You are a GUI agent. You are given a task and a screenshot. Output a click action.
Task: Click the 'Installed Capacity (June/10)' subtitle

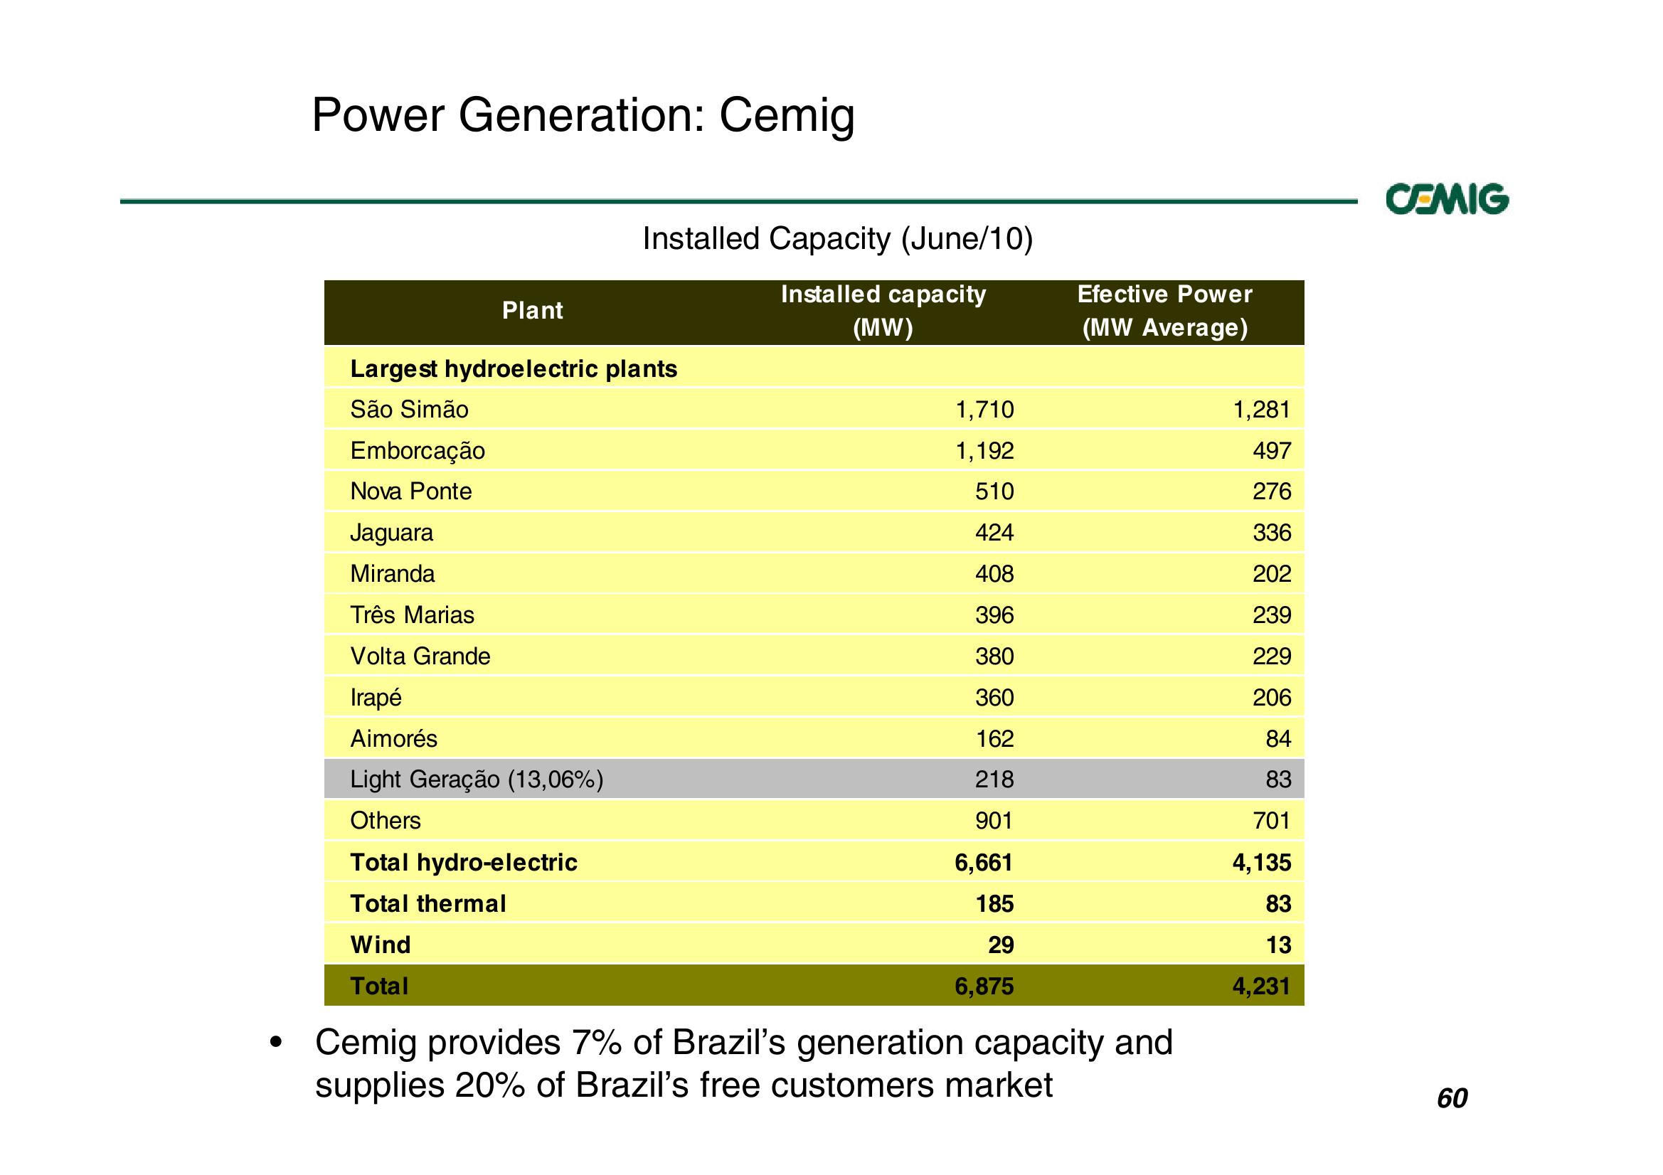tap(837, 239)
